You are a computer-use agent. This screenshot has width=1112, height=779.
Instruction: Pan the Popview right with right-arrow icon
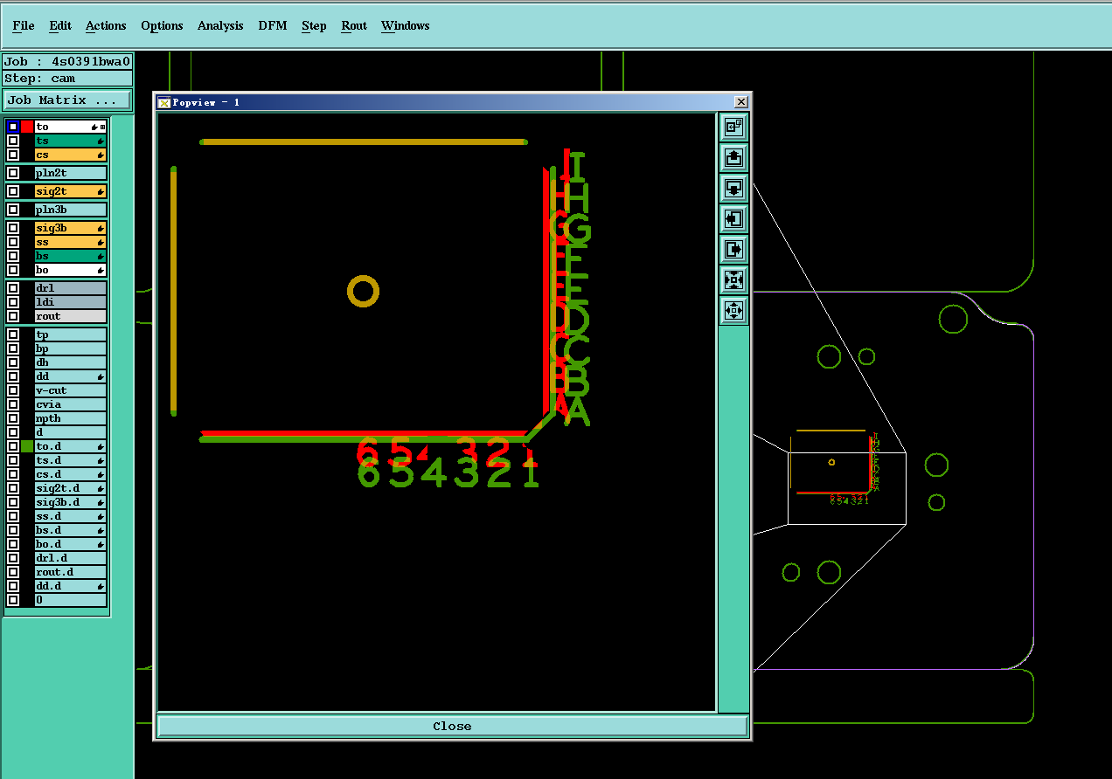(733, 249)
